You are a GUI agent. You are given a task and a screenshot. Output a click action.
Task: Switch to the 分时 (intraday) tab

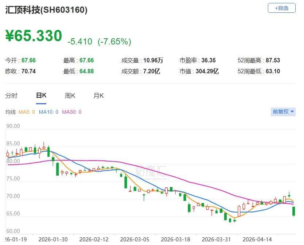point(12,96)
